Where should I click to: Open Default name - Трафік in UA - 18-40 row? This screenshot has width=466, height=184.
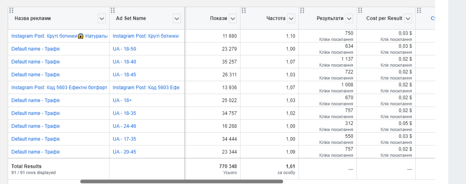point(36,61)
